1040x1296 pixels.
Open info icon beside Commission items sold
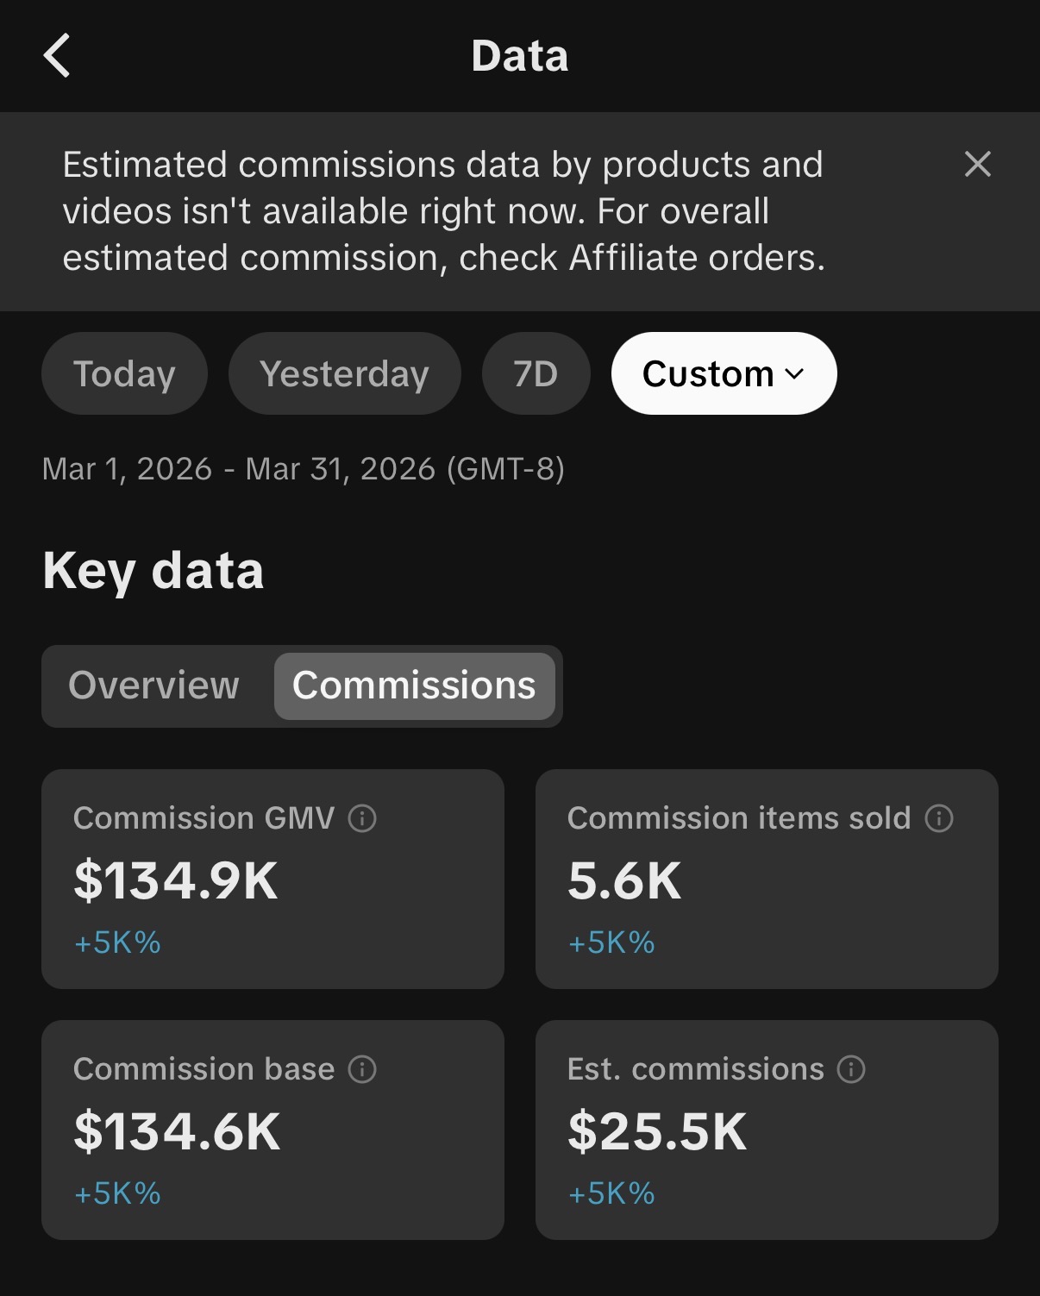[939, 817]
